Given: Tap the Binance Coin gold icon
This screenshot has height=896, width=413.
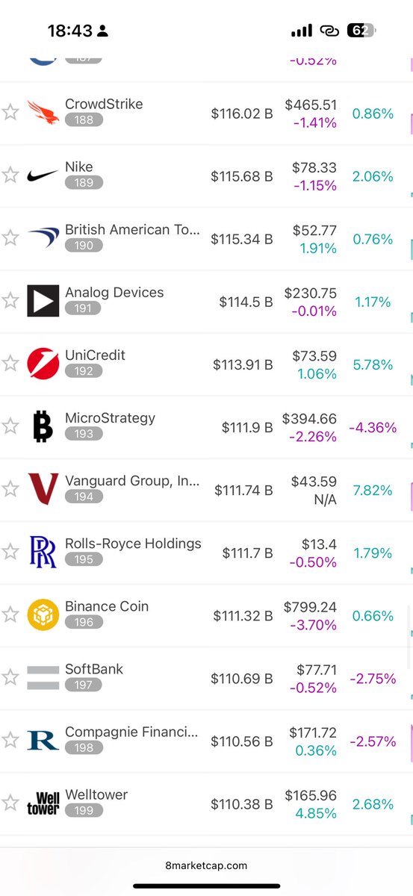Looking at the screenshot, I should pos(43,615).
